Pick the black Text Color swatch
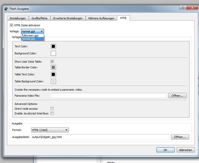Screen dimensions: 199x163 [x=53, y=46]
